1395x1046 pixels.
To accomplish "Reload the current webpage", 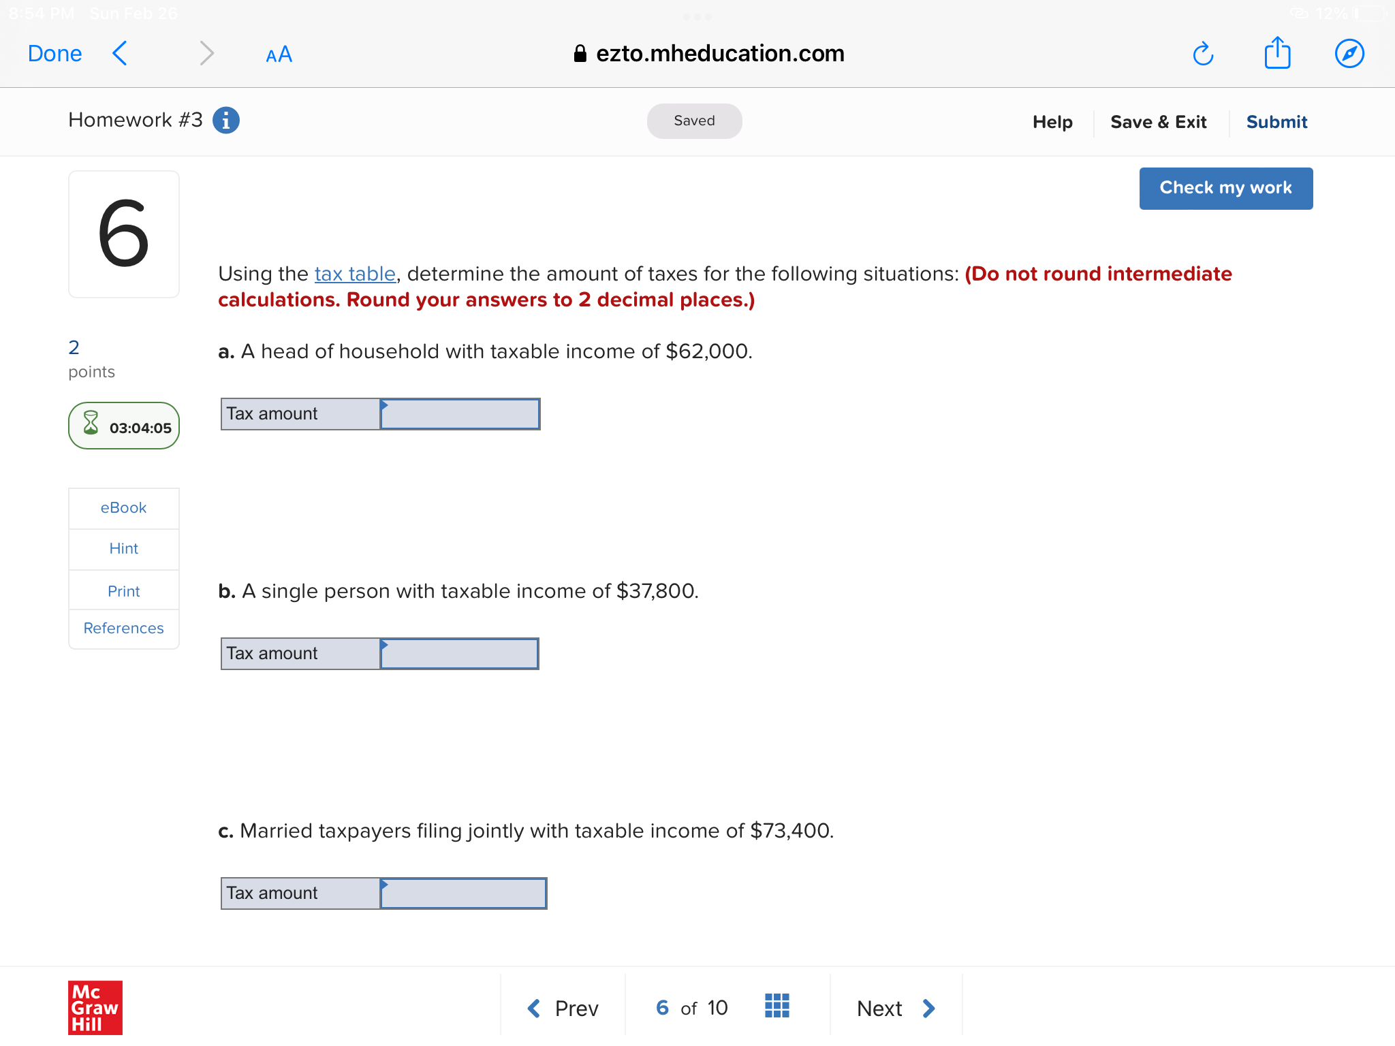I will tap(1203, 53).
